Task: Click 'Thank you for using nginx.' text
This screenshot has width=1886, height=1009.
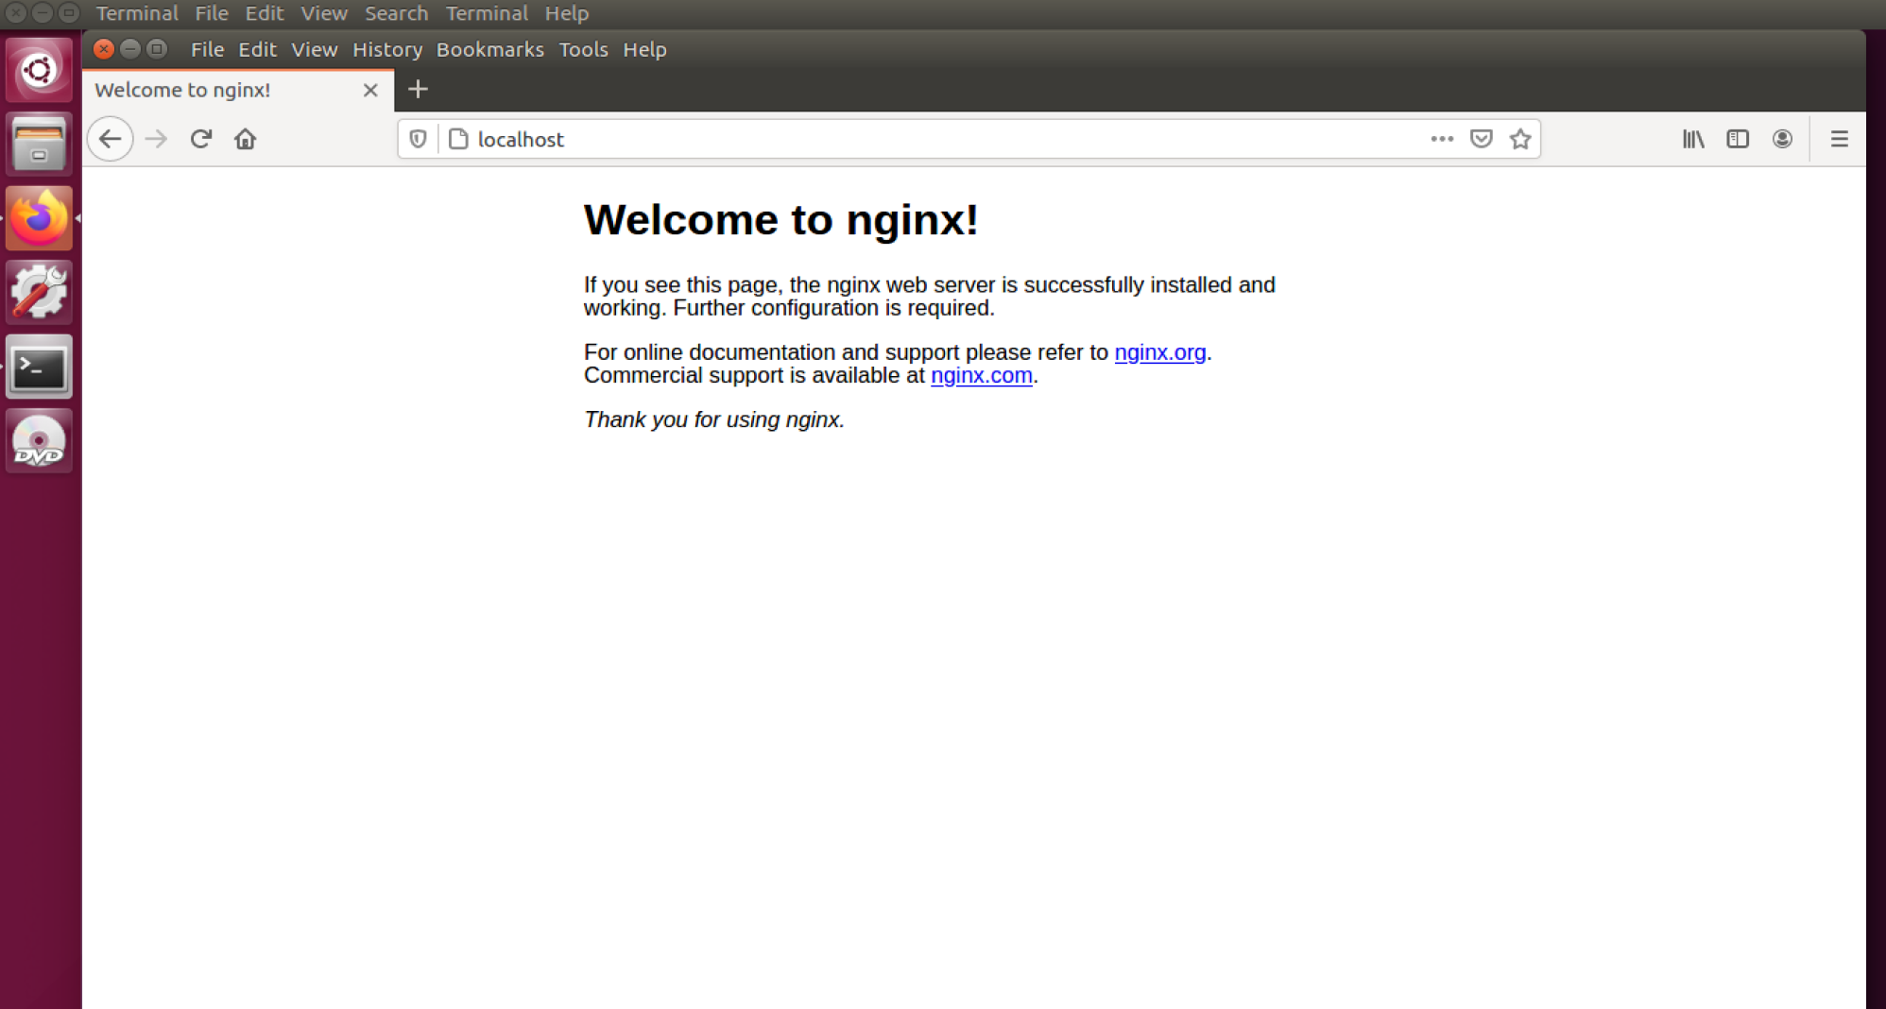Action: [713, 419]
